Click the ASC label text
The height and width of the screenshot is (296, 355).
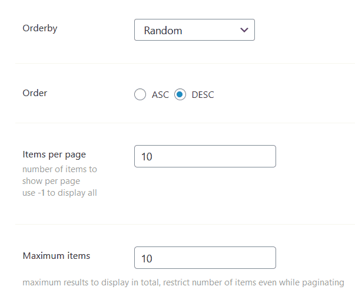[x=160, y=94]
